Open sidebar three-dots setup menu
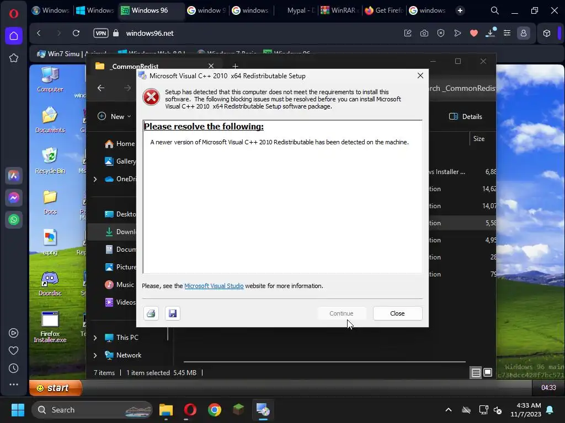565x423 pixels. (x=14, y=384)
